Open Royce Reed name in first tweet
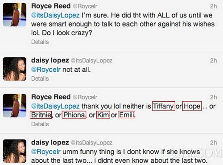 (51, 6)
